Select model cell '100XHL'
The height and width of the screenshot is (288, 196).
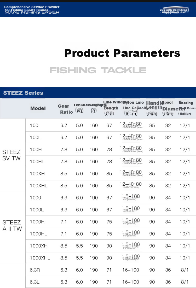coord(38,186)
